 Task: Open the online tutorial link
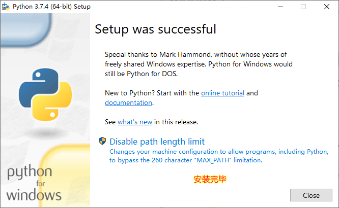point(222,93)
